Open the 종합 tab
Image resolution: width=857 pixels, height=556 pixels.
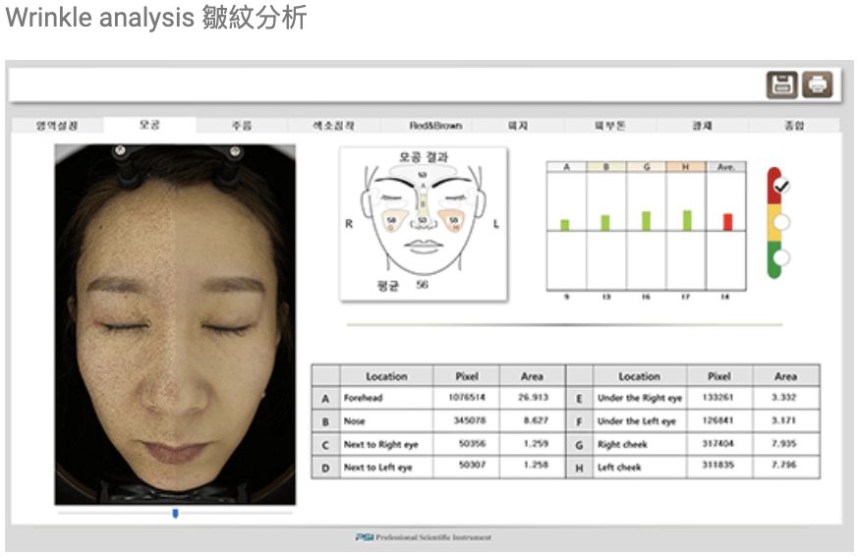click(794, 126)
